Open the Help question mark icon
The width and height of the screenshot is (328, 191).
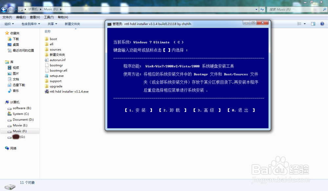click(322, 24)
